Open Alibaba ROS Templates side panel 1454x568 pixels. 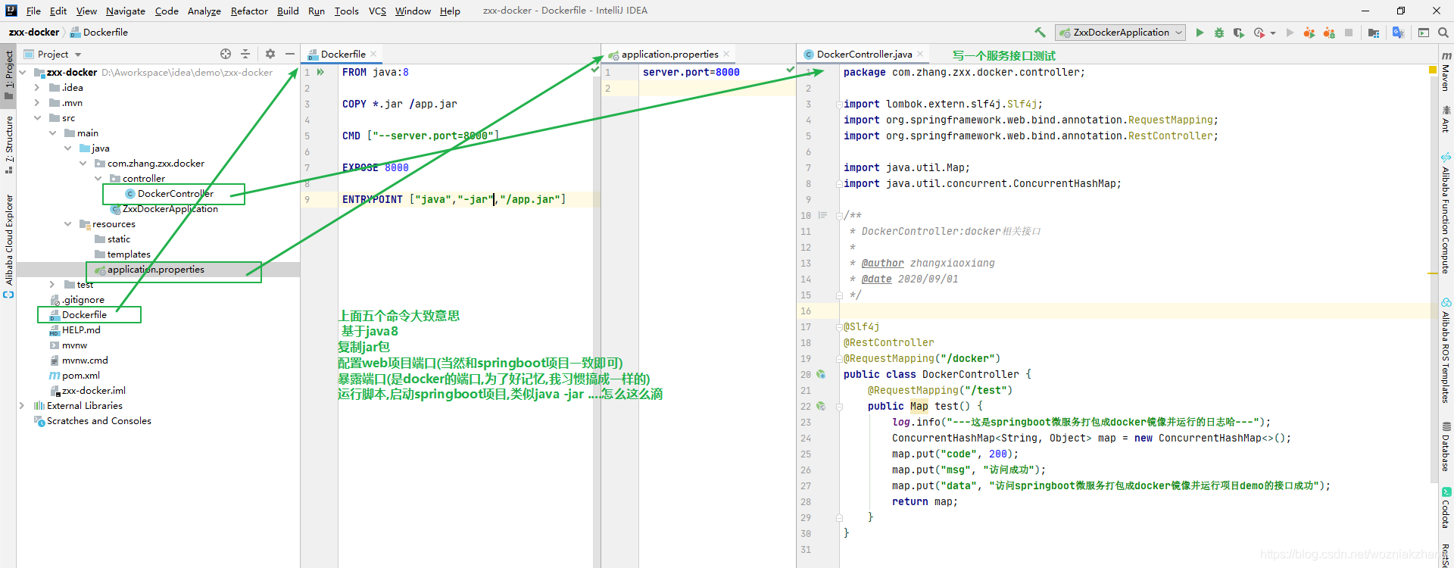coord(1446,351)
